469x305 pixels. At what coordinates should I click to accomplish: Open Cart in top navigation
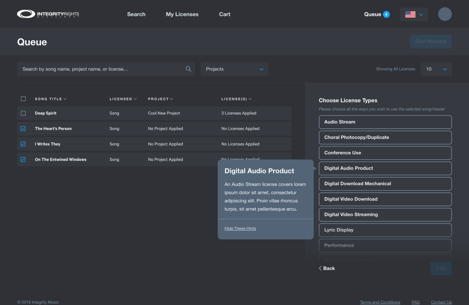coord(225,14)
